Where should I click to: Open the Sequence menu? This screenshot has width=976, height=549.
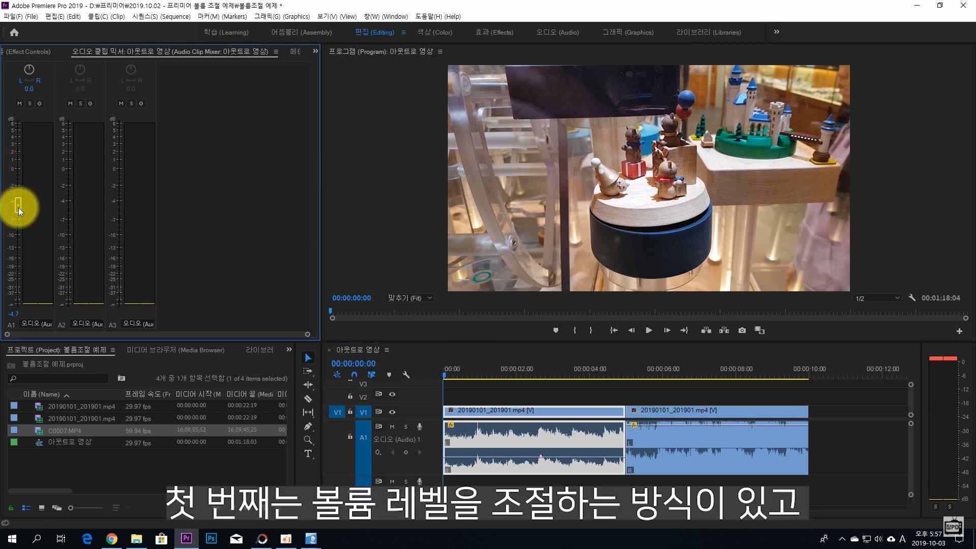click(161, 17)
